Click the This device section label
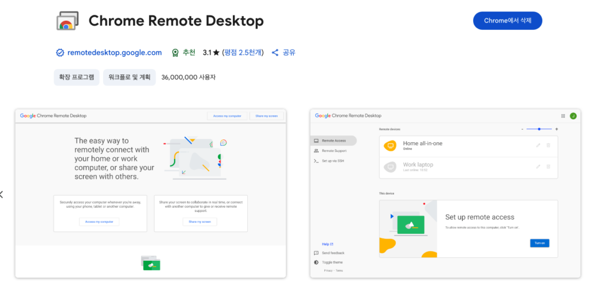Image resolution: width=590 pixels, height=281 pixels. (387, 193)
